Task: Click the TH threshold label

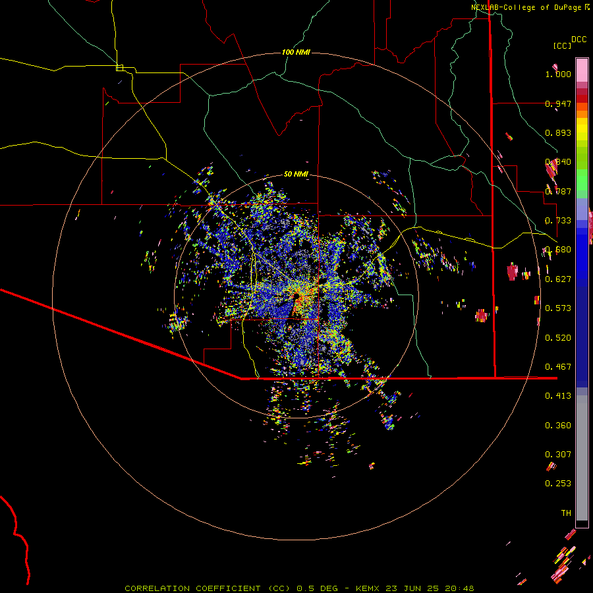Action: click(x=566, y=513)
